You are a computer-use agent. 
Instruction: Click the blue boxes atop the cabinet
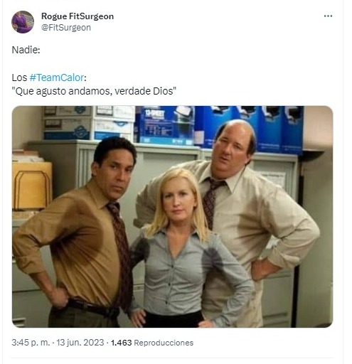pyautogui.click(x=219, y=127)
